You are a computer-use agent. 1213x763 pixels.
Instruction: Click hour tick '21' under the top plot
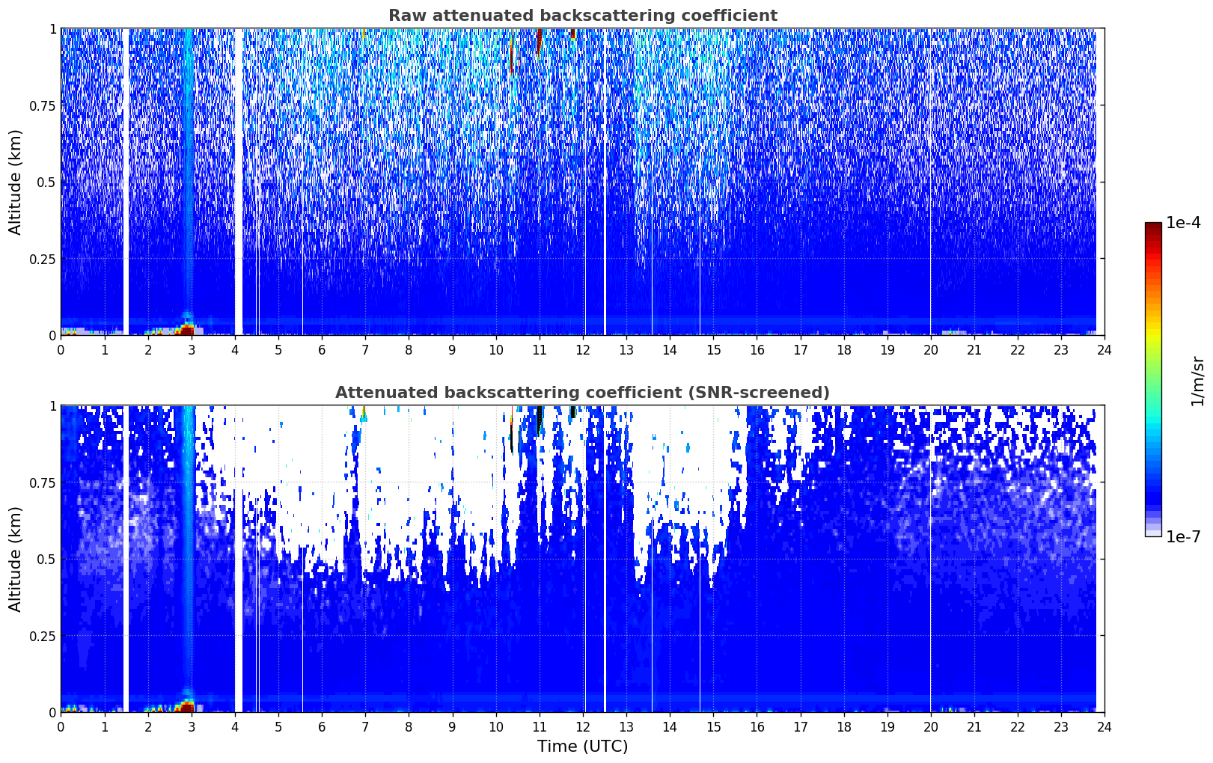(974, 349)
